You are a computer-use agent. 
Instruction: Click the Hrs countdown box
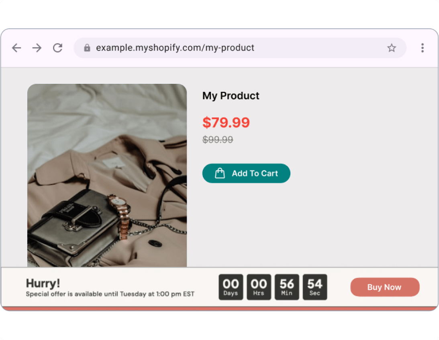pyautogui.click(x=259, y=287)
